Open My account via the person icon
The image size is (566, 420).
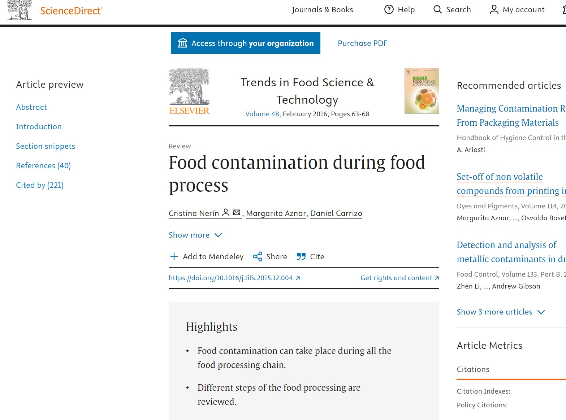pos(493,10)
